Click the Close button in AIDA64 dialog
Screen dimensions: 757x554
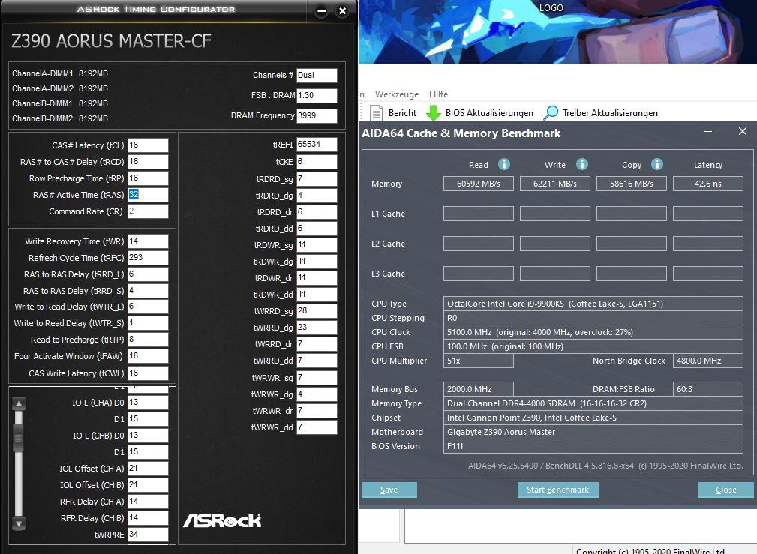point(725,490)
